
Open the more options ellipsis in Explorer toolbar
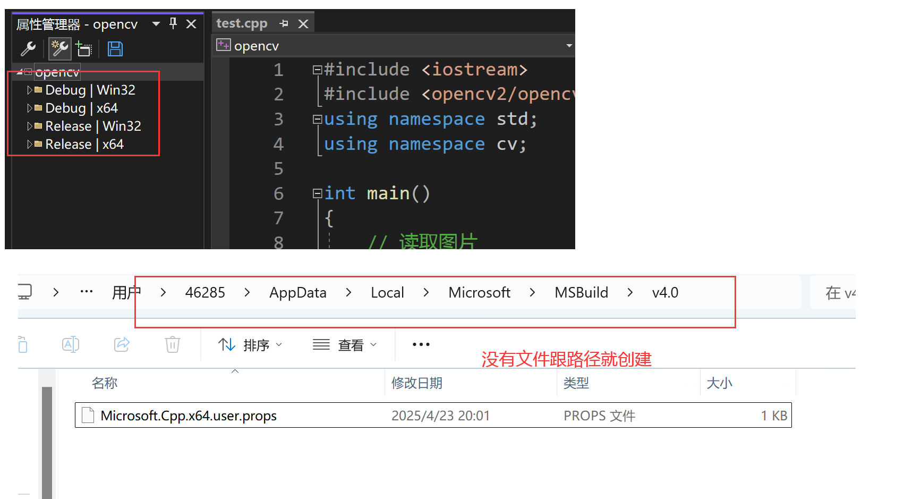coord(421,344)
